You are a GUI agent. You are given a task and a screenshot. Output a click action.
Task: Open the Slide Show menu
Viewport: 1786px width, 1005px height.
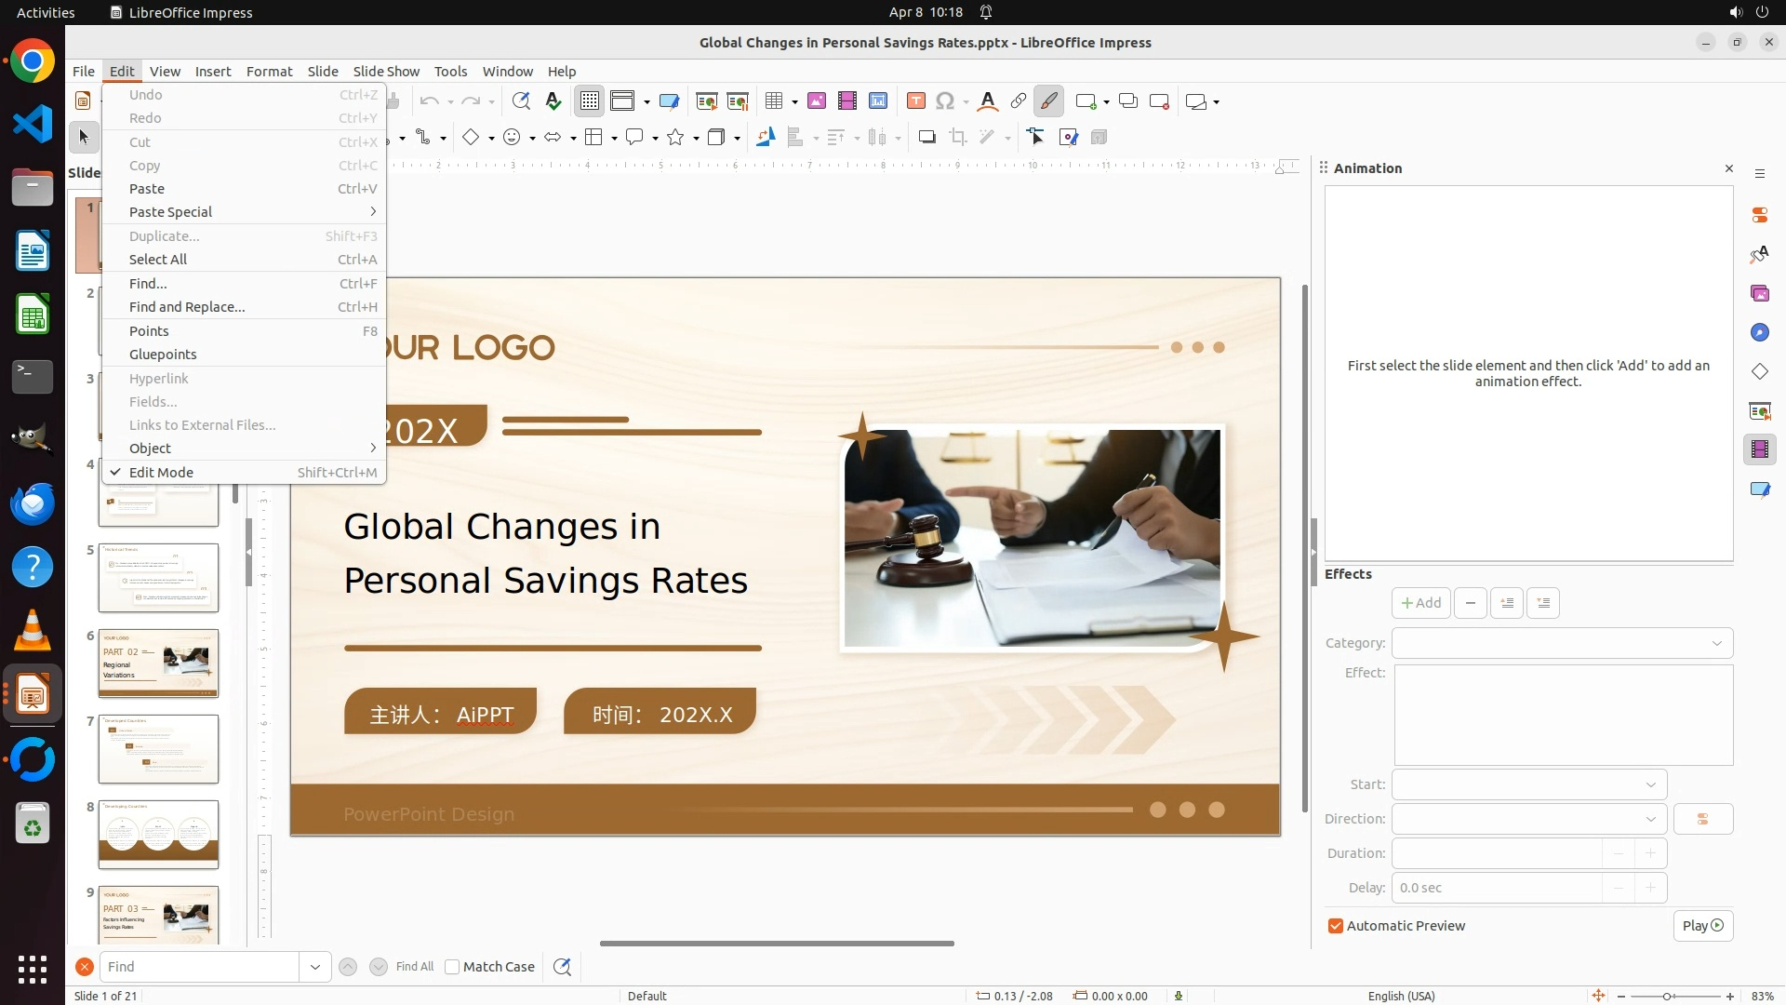386,72
